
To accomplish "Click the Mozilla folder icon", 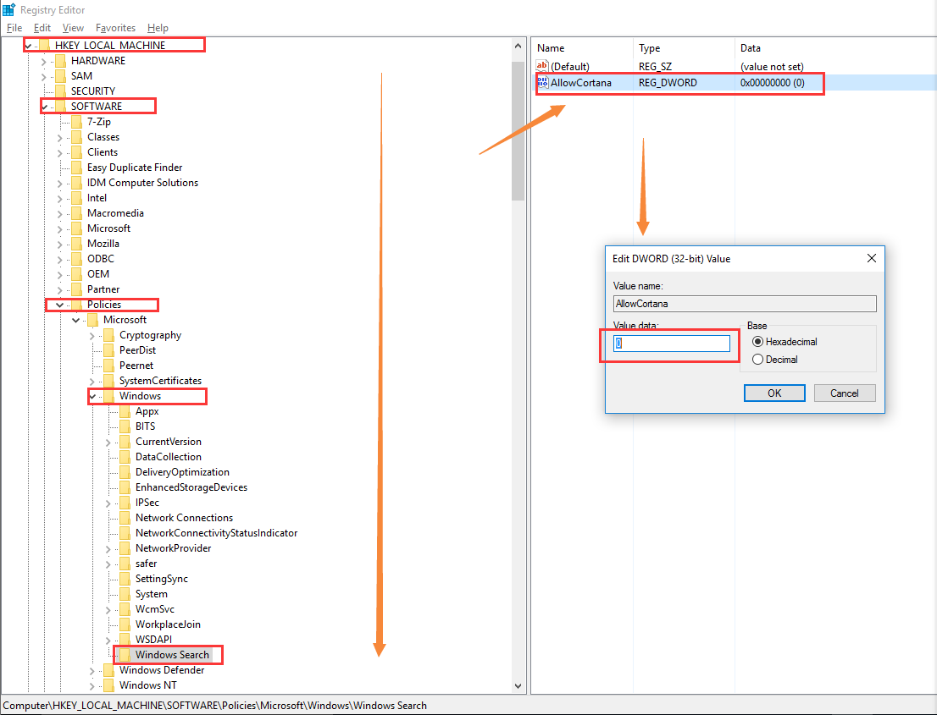I will tap(76, 244).
